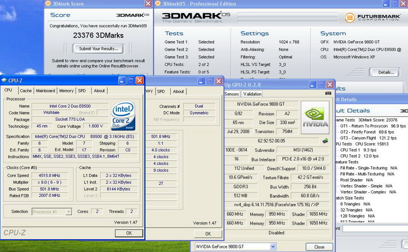Screen dimensions: 408x252
Task: Open the CPU tab in front CPU-Z
Action: tap(8, 90)
